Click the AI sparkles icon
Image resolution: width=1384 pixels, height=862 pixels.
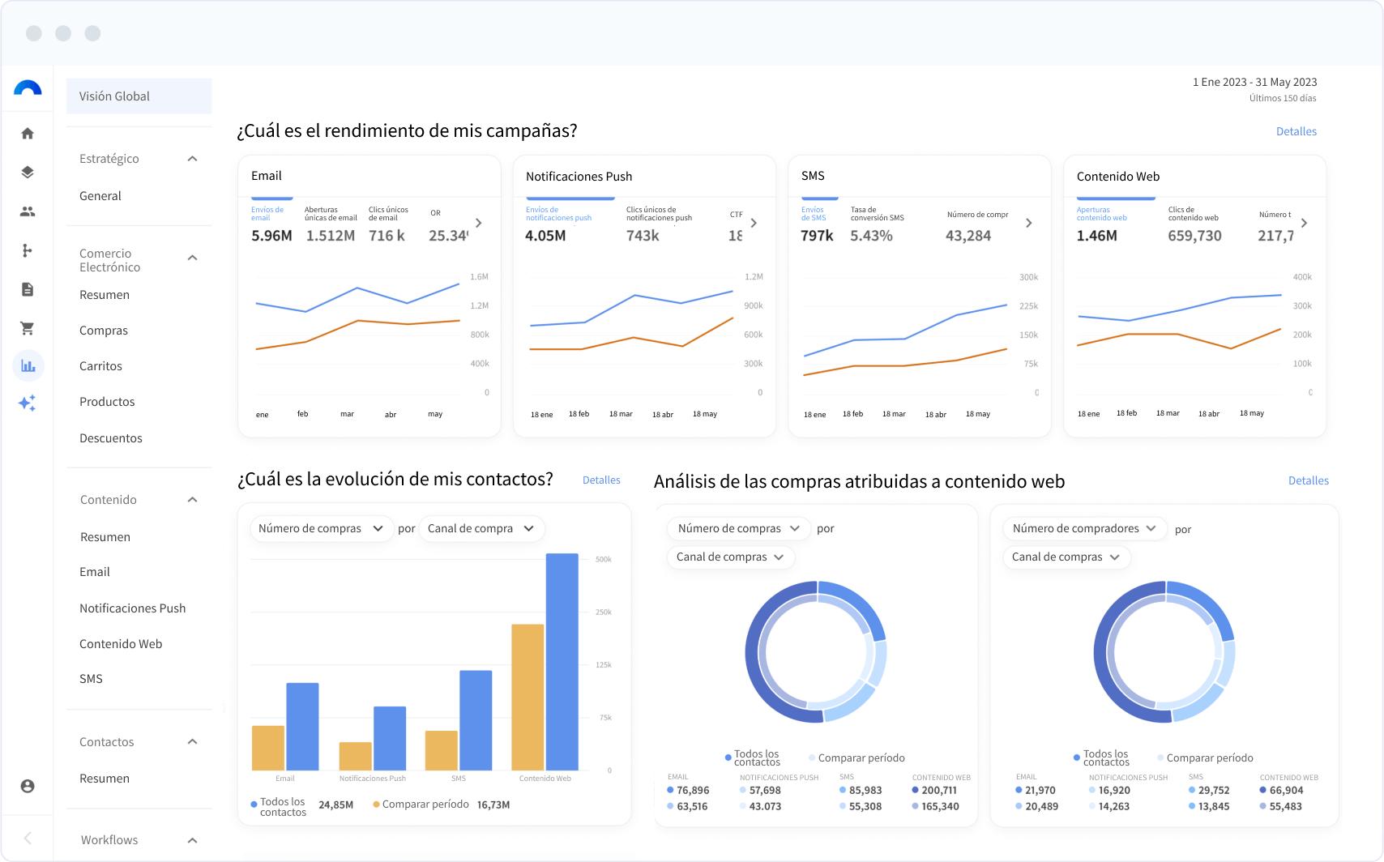coord(28,403)
